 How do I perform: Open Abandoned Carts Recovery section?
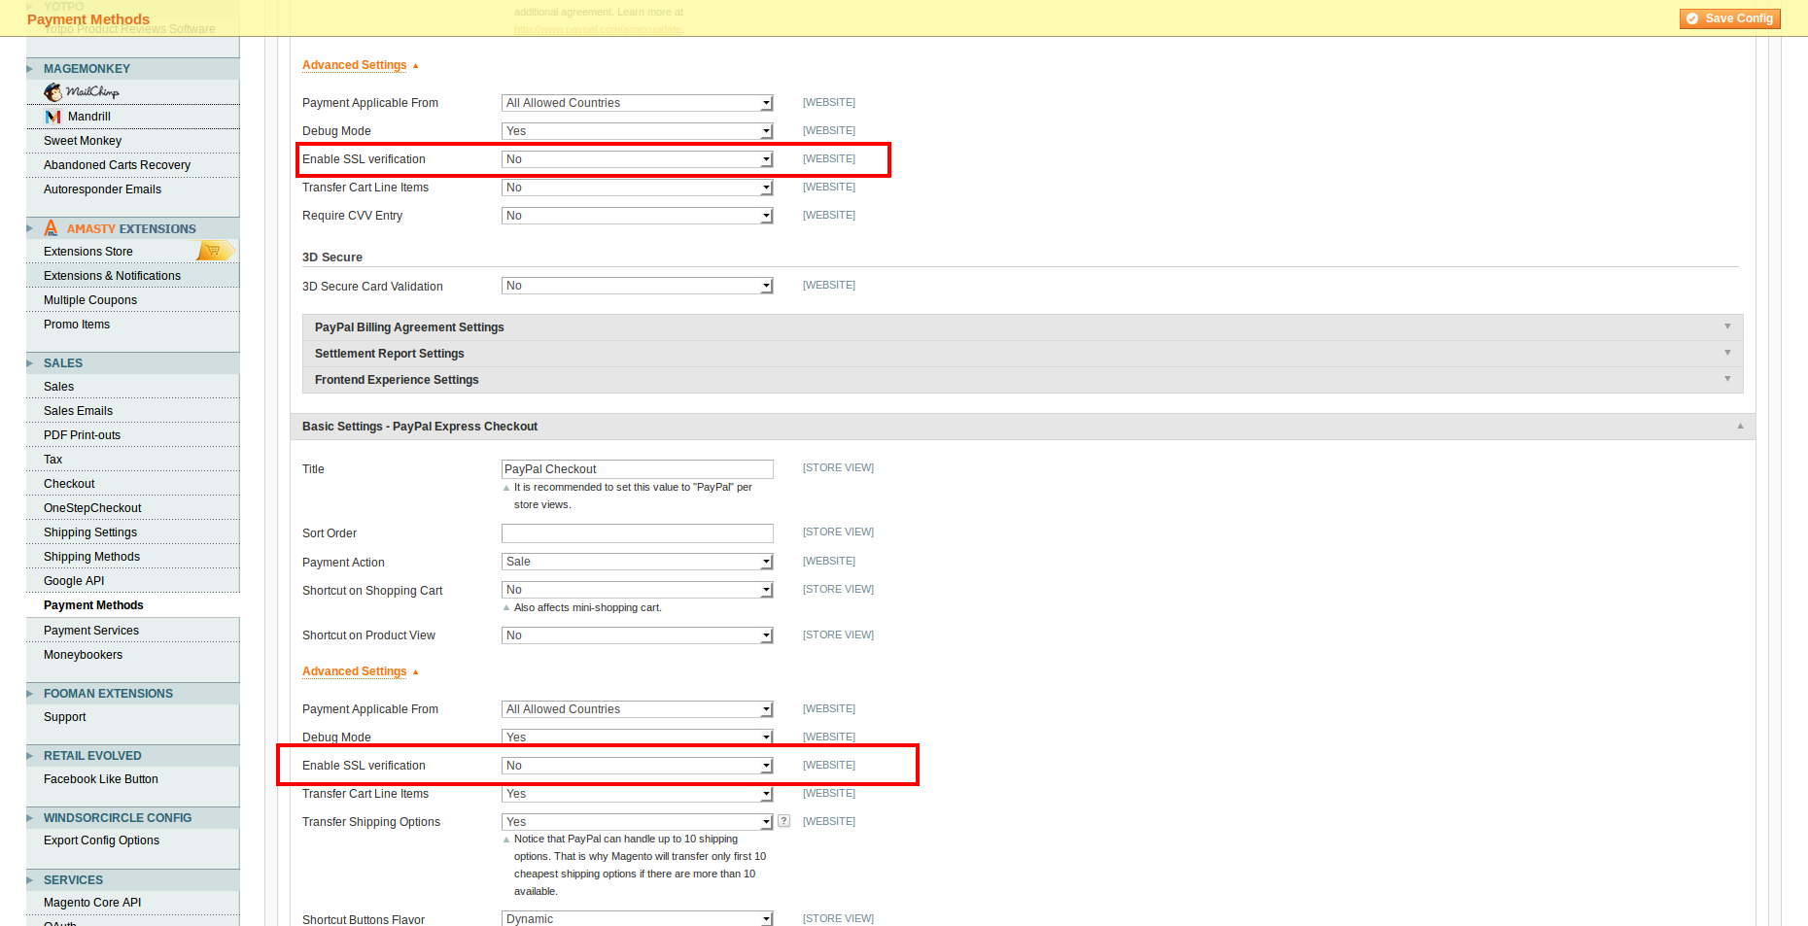click(117, 165)
